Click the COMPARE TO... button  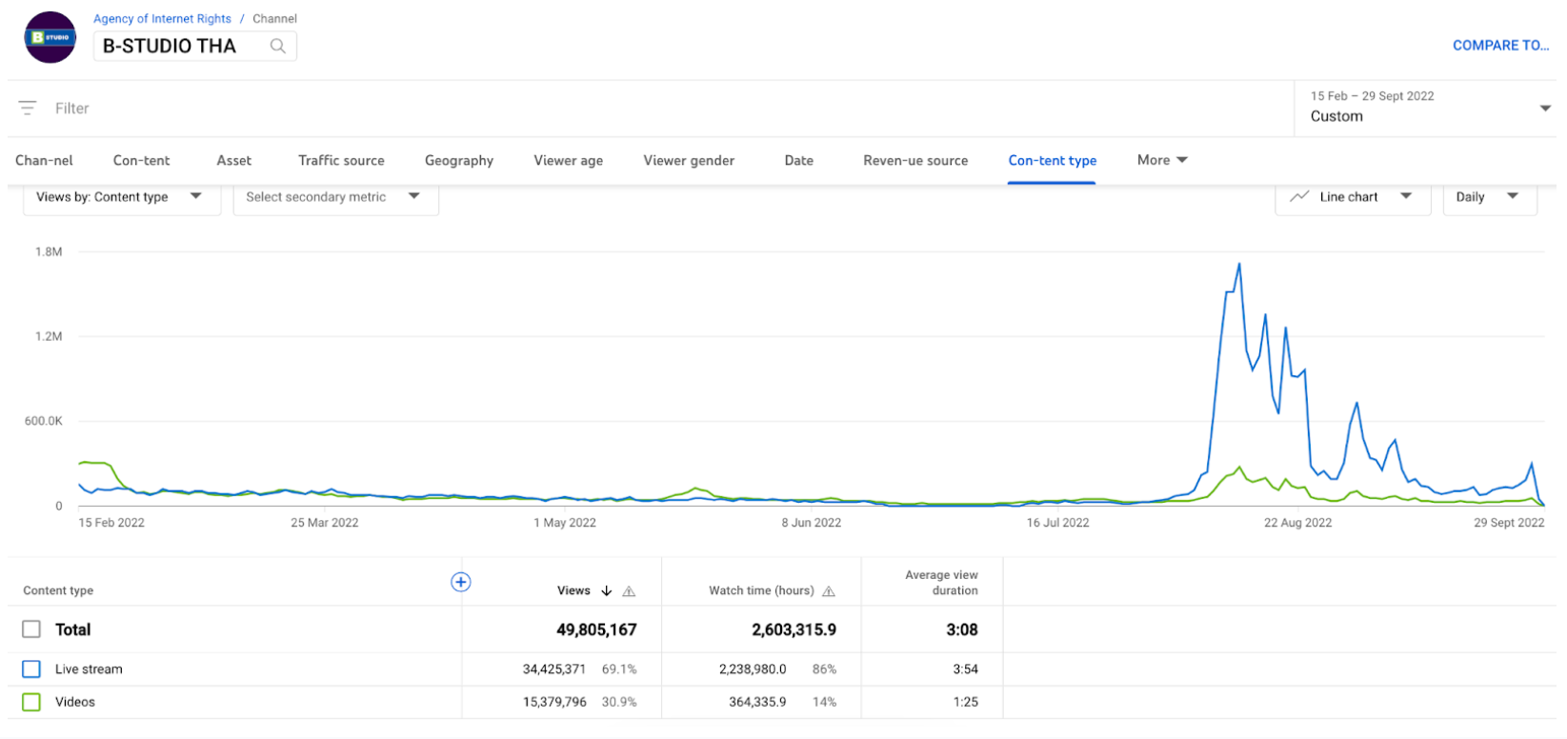pos(1499,46)
